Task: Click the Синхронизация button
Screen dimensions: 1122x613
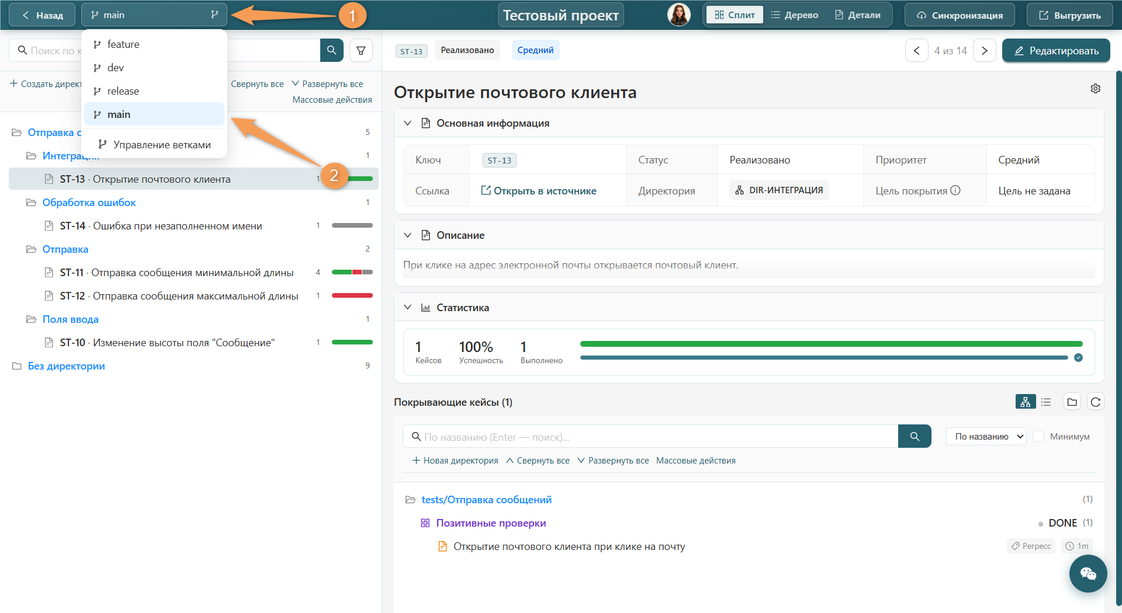Action: coord(960,15)
